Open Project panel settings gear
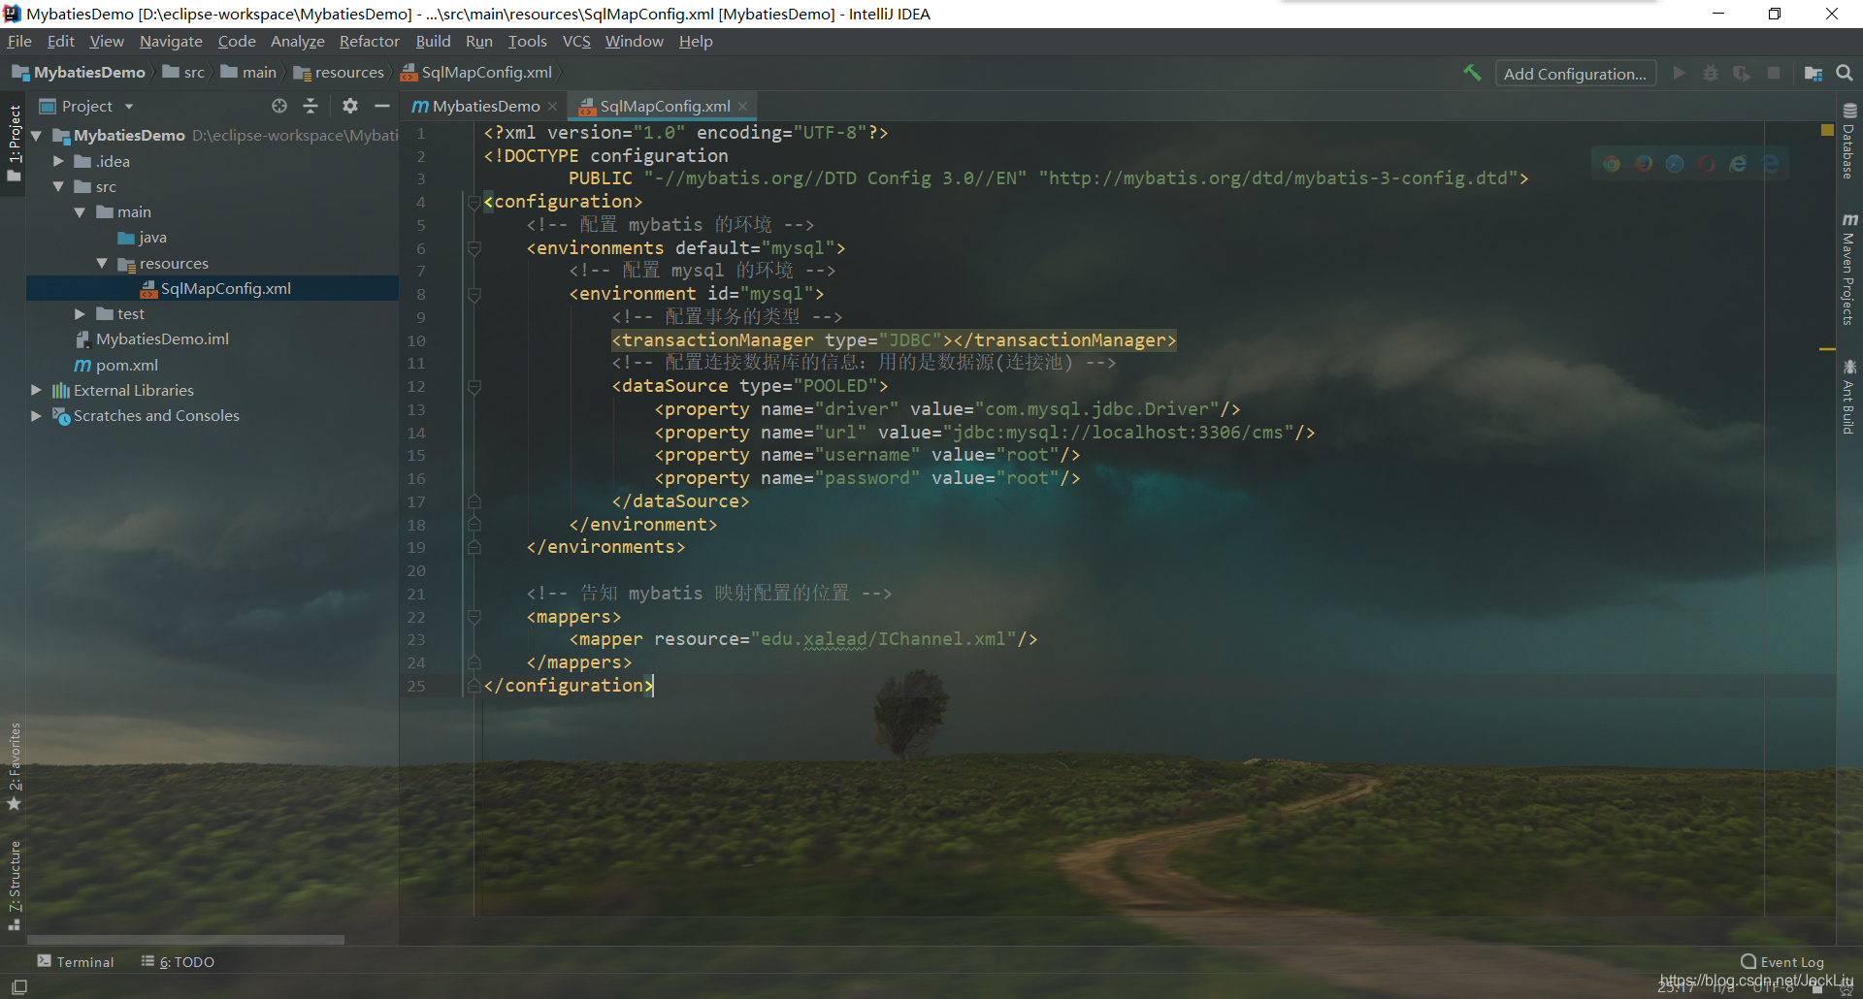The height and width of the screenshot is (999, 1863). click(x=350, y=106)
